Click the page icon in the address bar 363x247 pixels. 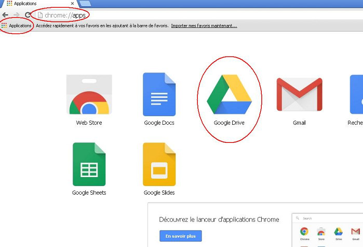[41, 15]
